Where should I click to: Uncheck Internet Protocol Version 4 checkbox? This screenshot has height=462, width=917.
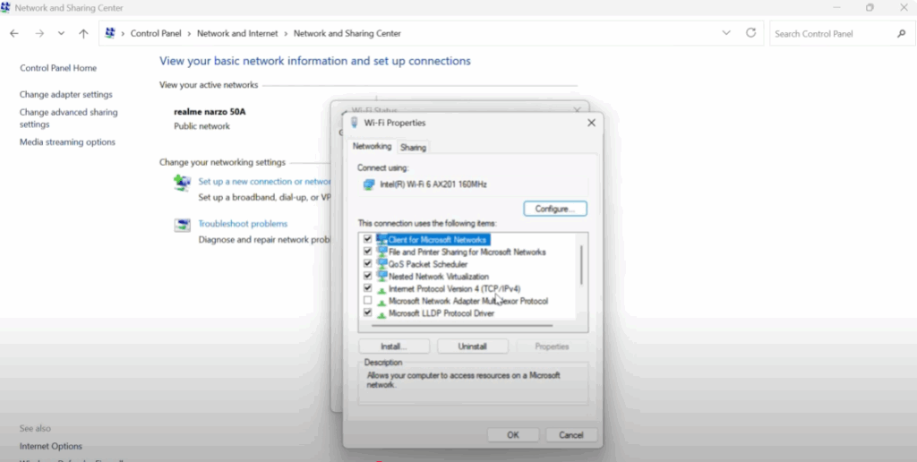(367, 288)
